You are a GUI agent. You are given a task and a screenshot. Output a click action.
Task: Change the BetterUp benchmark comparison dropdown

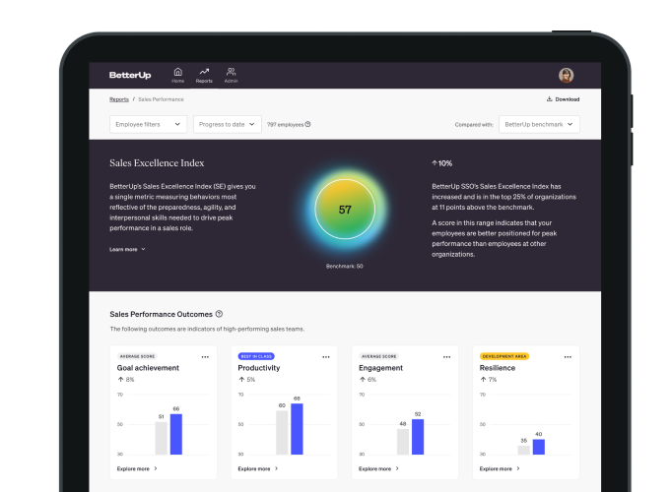pos(538,124)
